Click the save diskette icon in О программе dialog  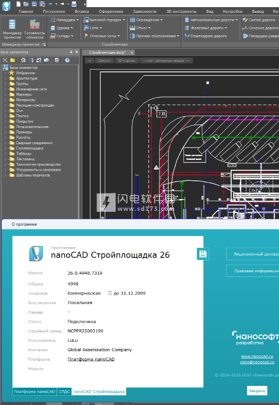point(203,254)
